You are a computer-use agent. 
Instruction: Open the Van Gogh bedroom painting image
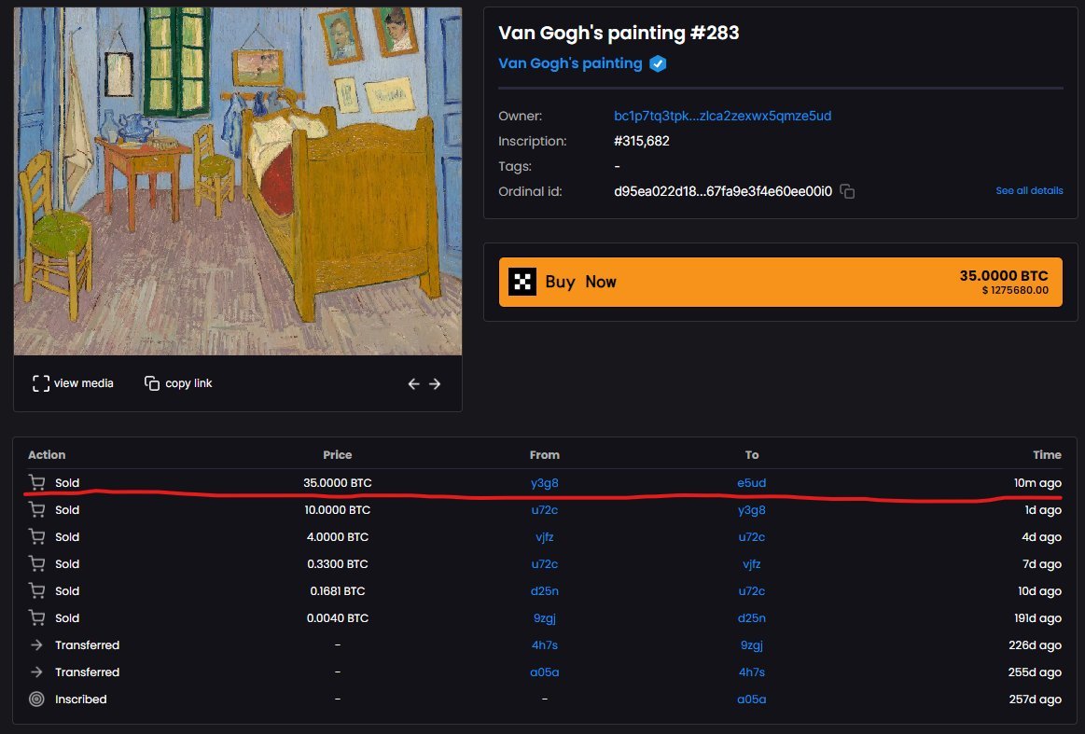pos(237,181)
